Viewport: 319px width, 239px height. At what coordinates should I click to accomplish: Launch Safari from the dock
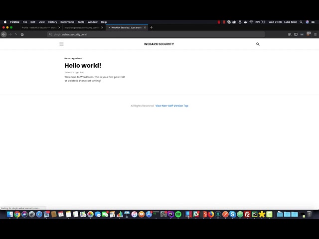(39, 214)
